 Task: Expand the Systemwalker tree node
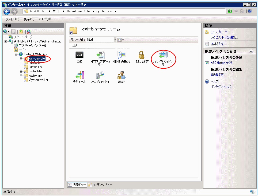point(21,80)
